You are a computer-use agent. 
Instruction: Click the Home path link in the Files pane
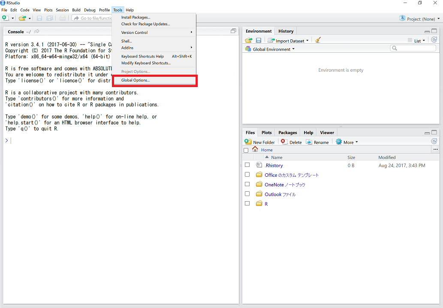pos(267,150)
